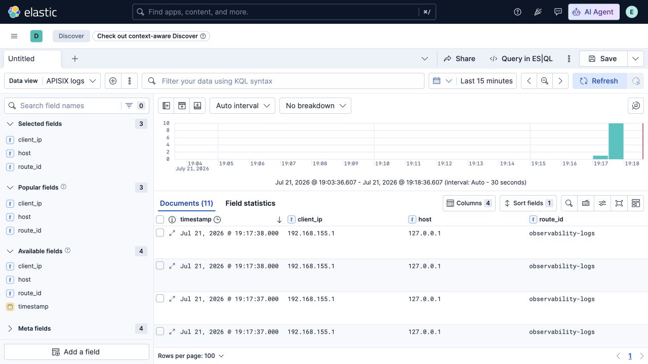The image size is (648, 364).
Task: Step time range forward
Action: pos(560,81)
